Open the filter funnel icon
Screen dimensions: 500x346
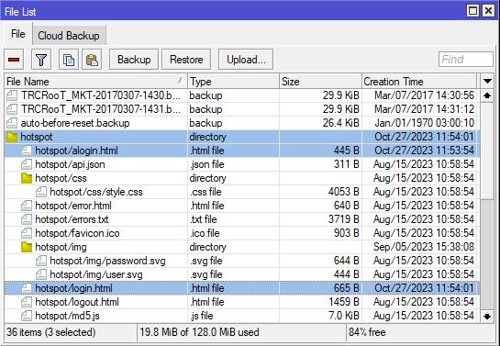coord(41,60)
